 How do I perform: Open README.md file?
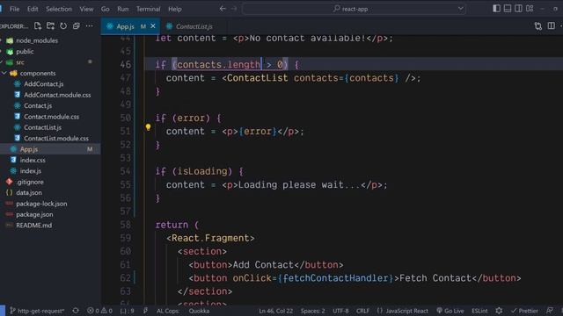[x=33, y=226]
